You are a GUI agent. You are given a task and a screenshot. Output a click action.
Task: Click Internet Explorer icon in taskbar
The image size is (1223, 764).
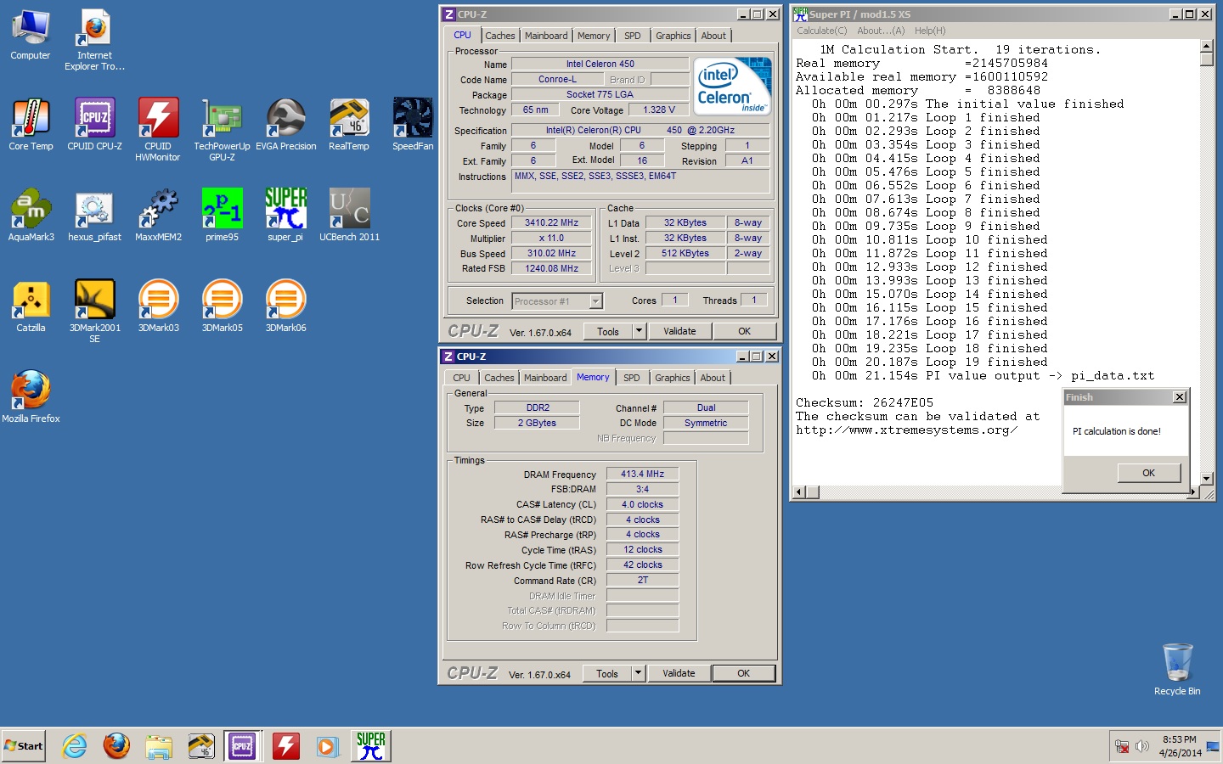75,746
